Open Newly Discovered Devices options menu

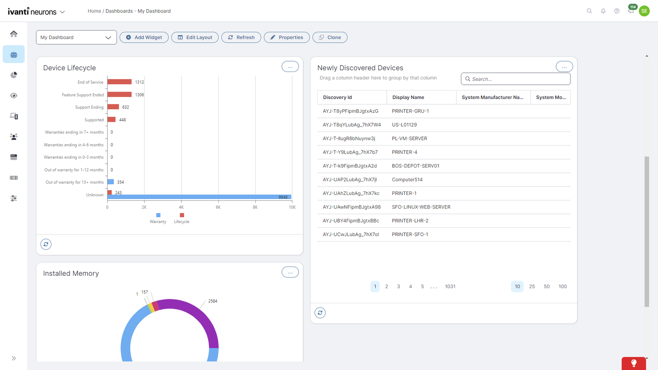coord(564,67)
